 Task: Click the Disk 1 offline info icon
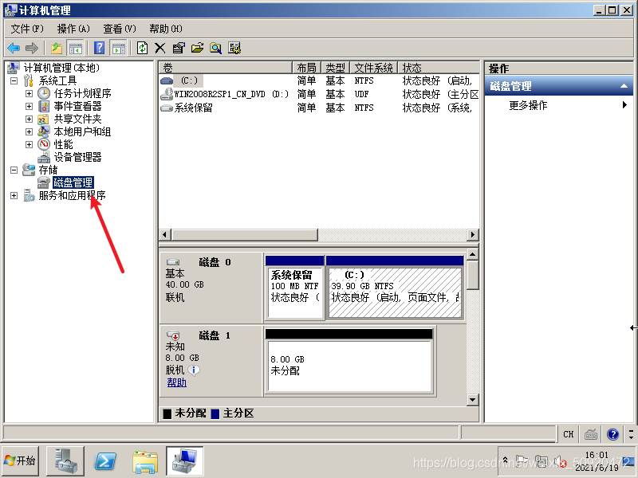point(194,370)
